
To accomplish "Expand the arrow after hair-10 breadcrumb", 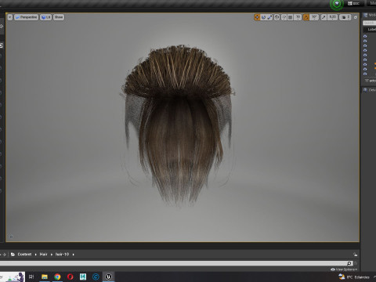I will [73, 255].
